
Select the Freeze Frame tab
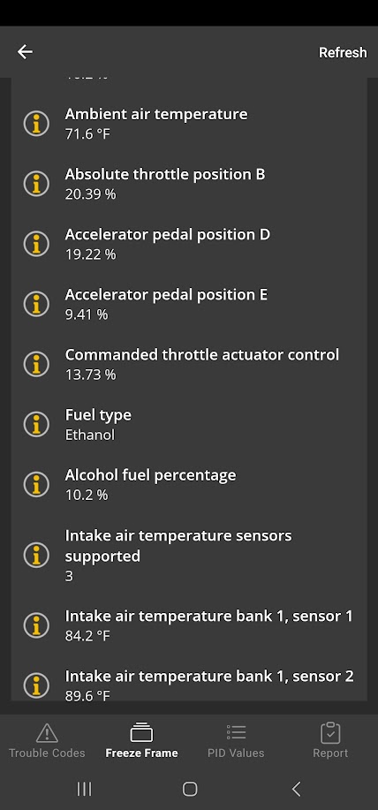click(141, 741)
